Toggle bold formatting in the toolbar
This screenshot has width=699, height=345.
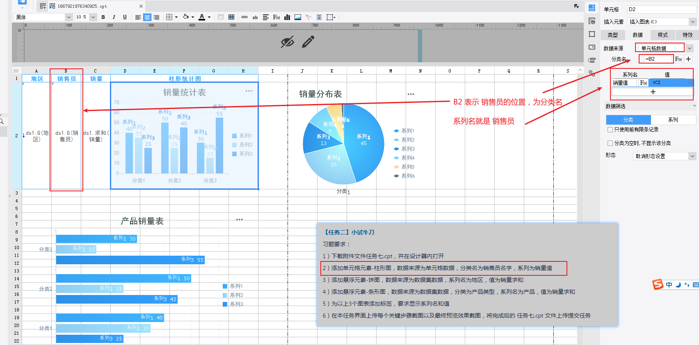(x=103, y=17)
